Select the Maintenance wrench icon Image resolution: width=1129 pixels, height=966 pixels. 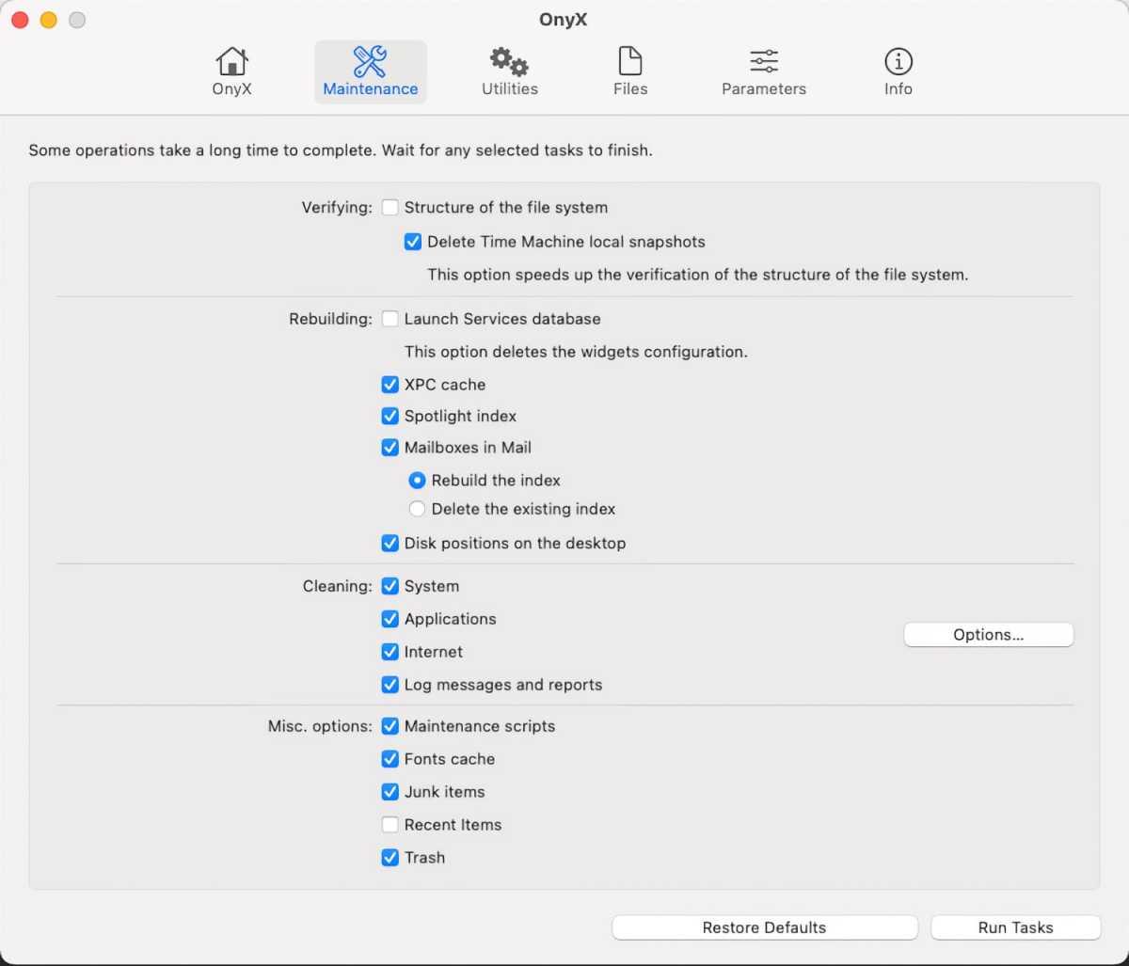tap(370, 62)
